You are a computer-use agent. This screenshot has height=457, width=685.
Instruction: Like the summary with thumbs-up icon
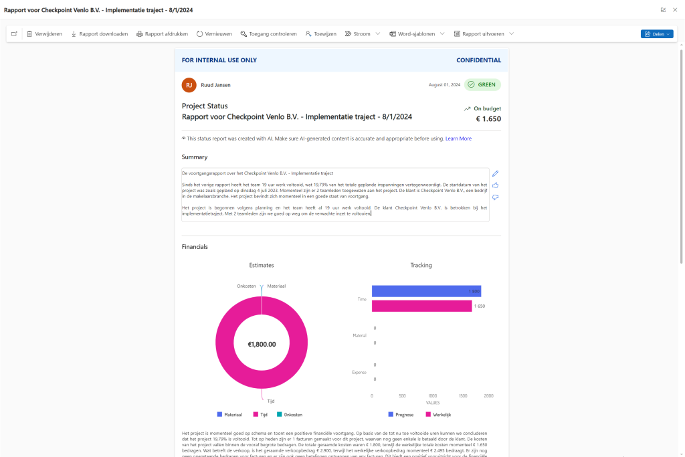[496, 185]
